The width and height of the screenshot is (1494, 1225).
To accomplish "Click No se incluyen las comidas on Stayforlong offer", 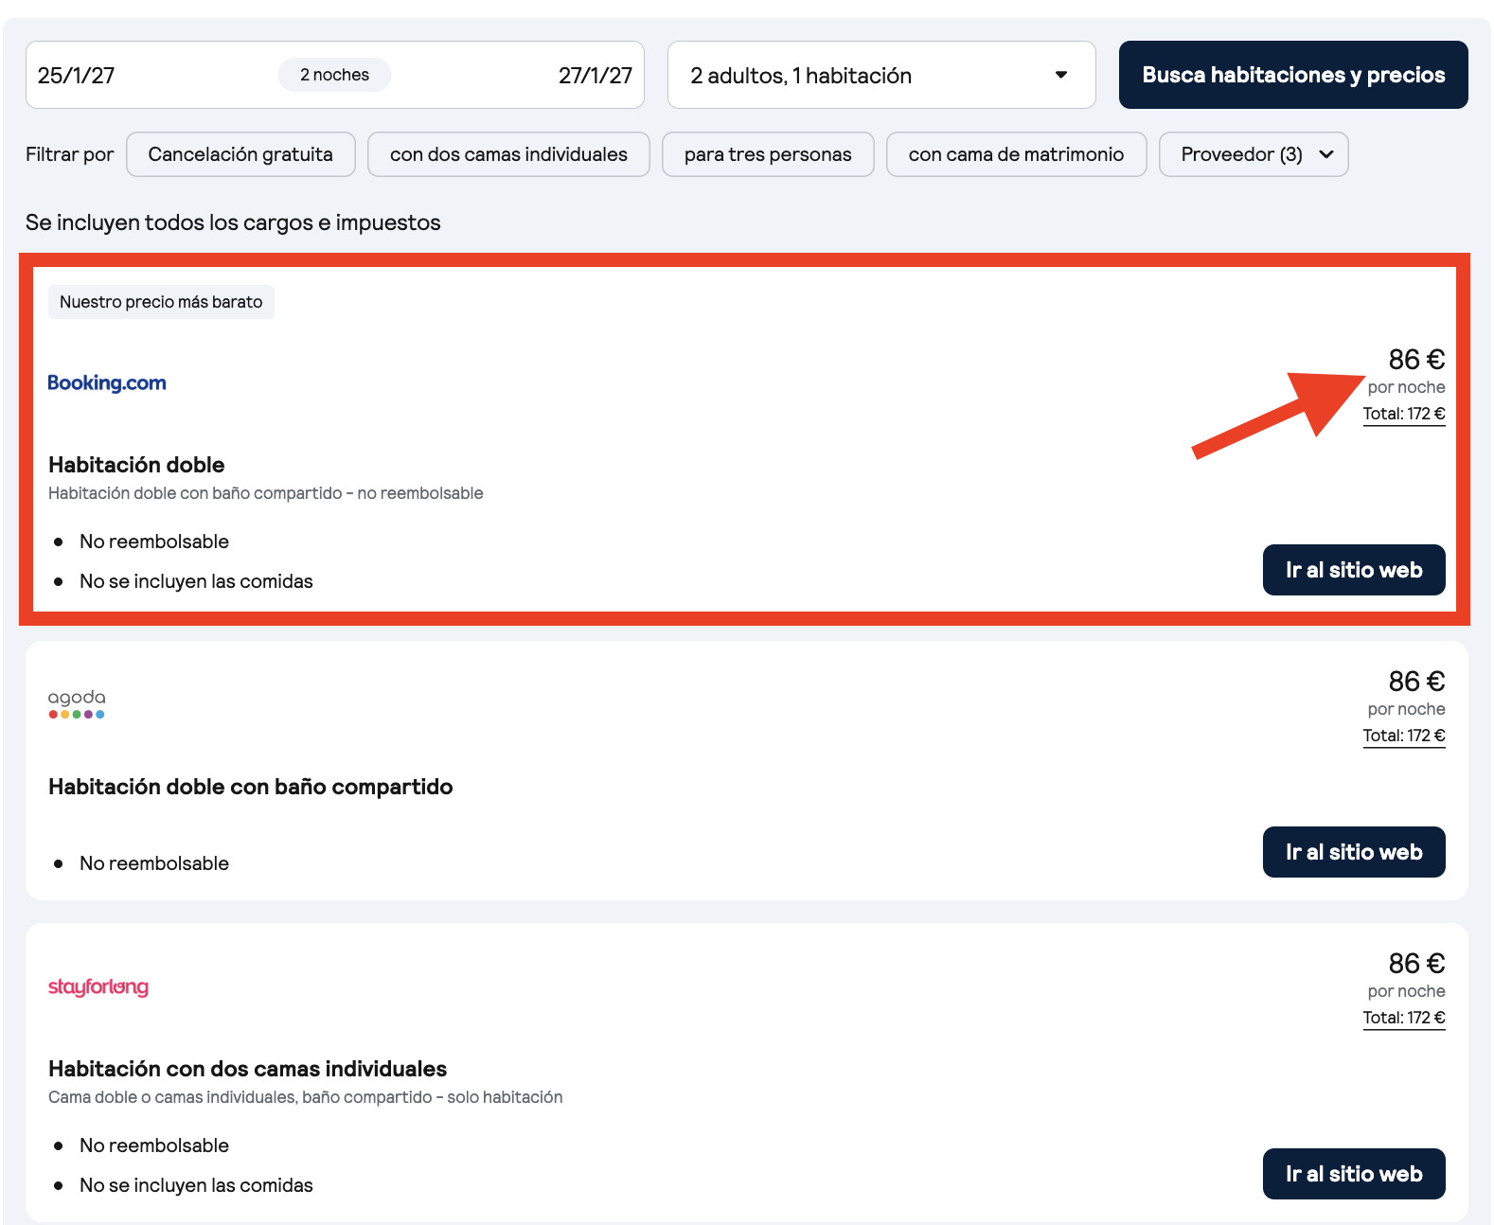I will (x=196, y=1185).
